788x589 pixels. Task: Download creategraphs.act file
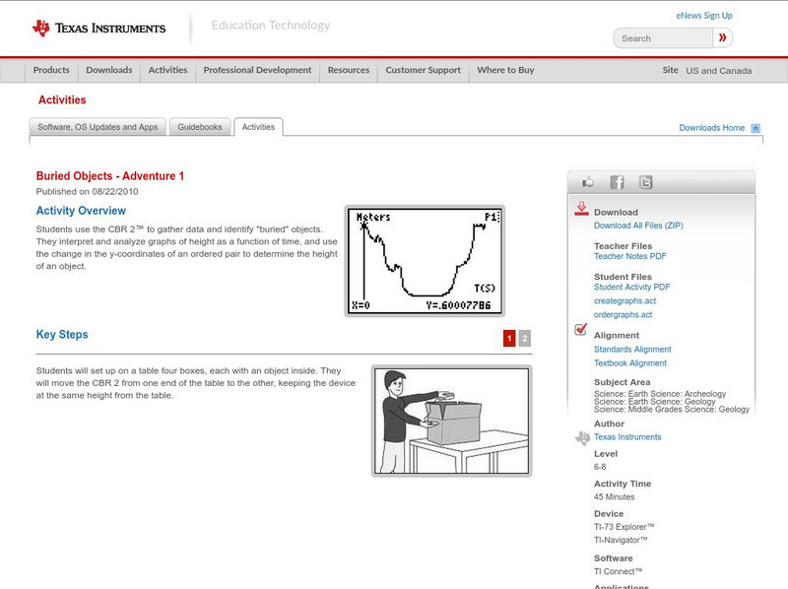click(624, 301)
